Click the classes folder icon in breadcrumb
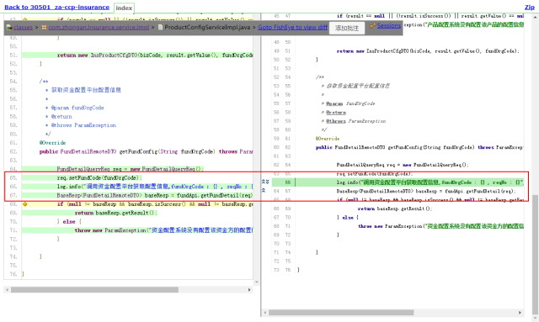Viewport: 539px width, 322px height. (9, 27)
